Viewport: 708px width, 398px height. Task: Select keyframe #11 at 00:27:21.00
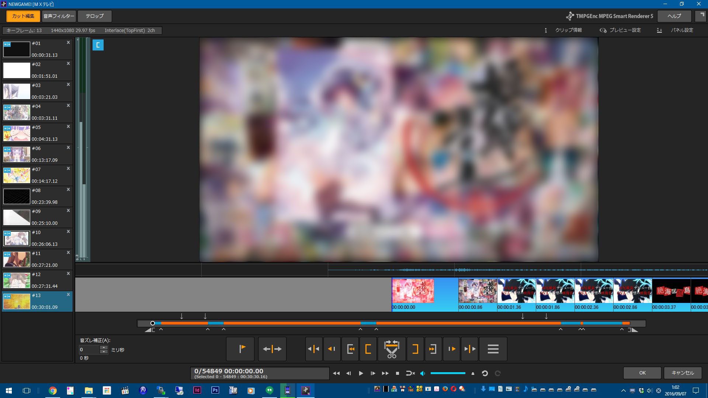37,259
